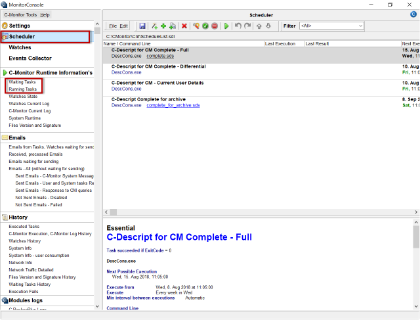This screenshot has width=420, height=320.
Task: Open Not Sent Emails - Disabled
Action: 41,197
